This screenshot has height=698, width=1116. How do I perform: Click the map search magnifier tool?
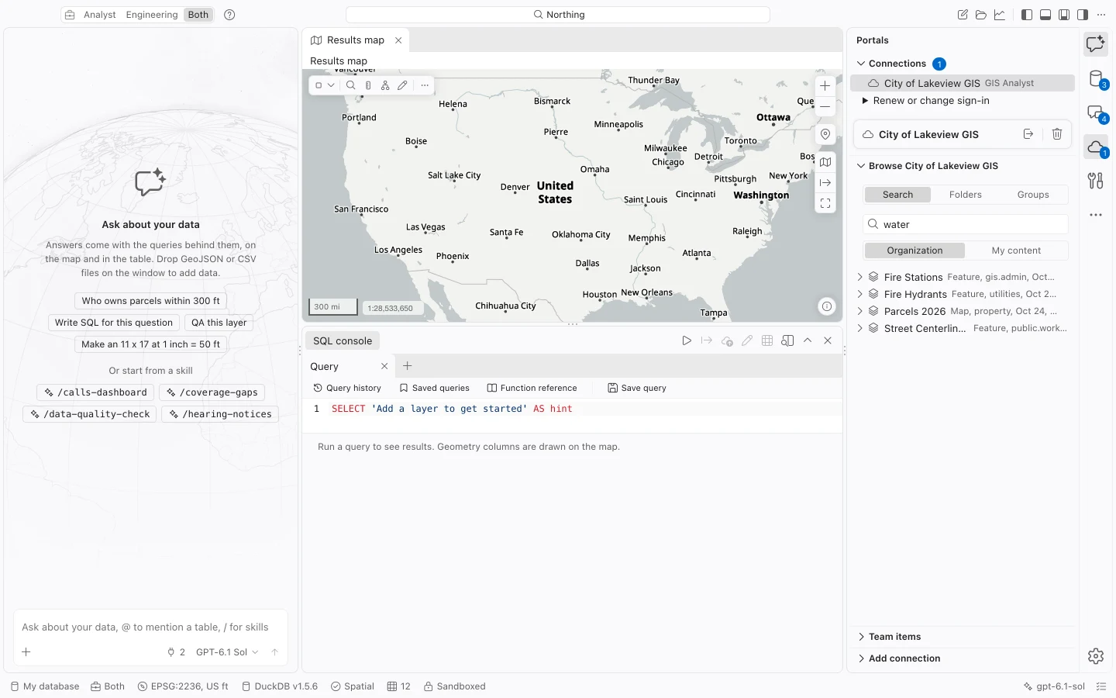tap(351, 85)
